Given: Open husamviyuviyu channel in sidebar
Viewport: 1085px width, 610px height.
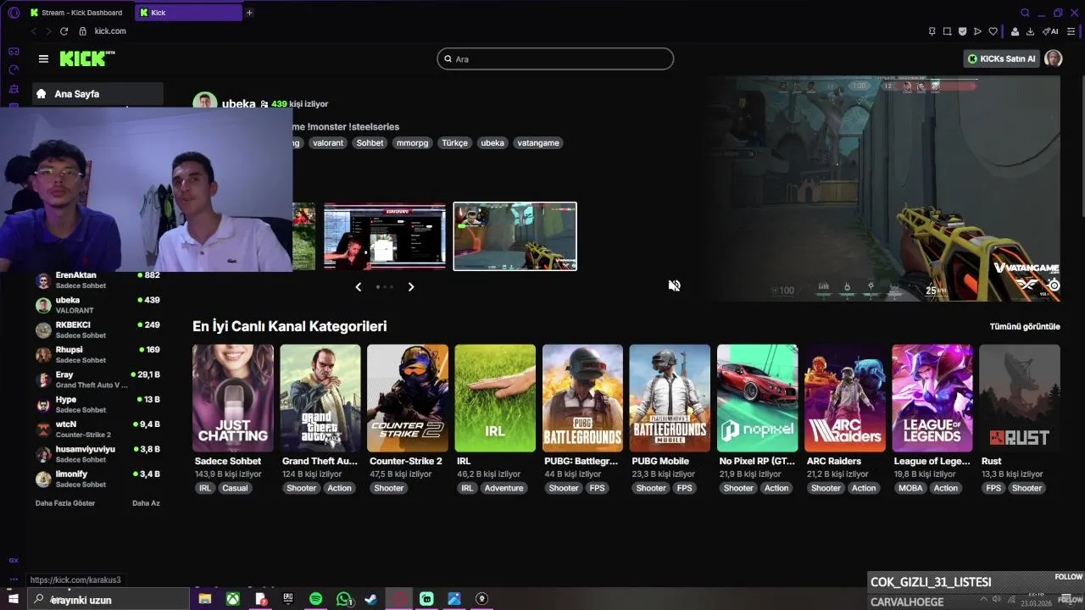Looking at the screenshot, I should click(97, 454).
